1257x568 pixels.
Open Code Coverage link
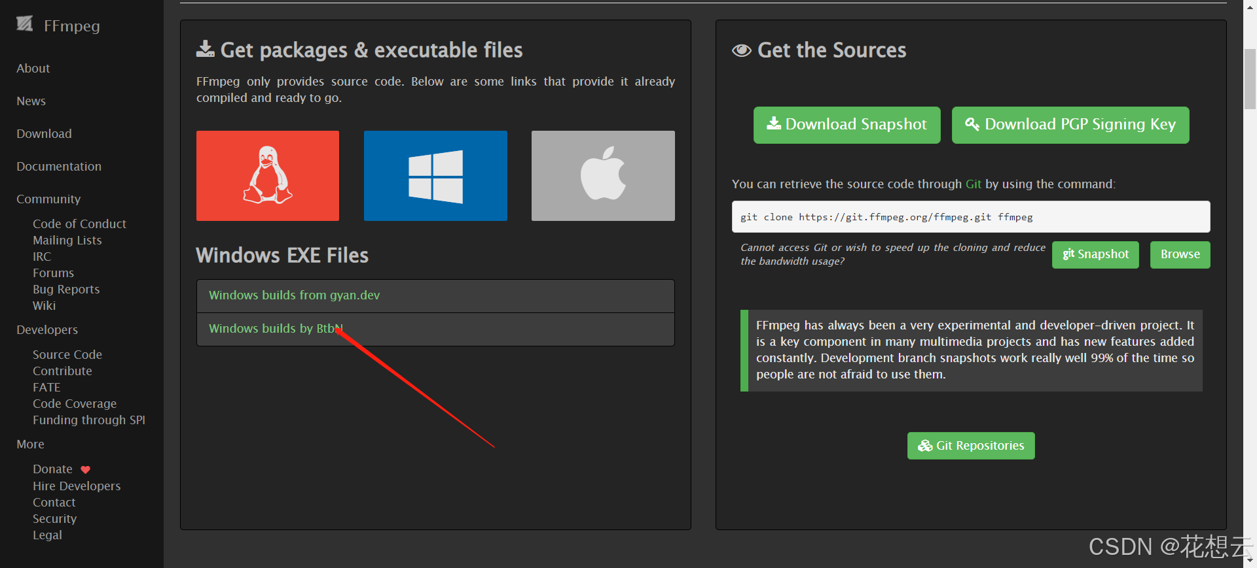[75, 404]
